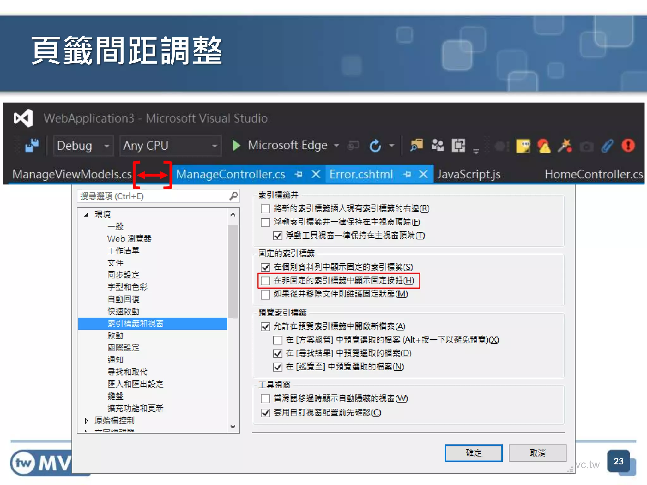
Task: Close the Error.cshtml tab
Action: point(424,174)
